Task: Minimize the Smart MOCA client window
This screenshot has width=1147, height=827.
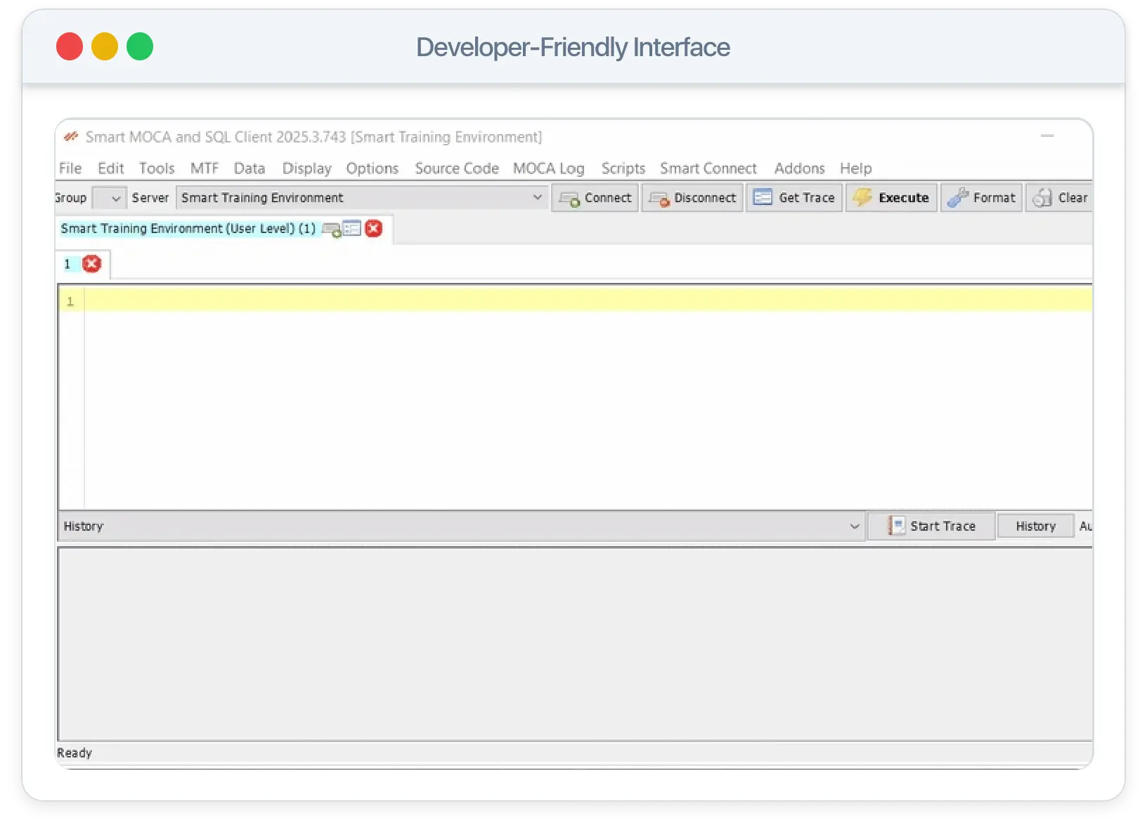Action: point(1047,136)
